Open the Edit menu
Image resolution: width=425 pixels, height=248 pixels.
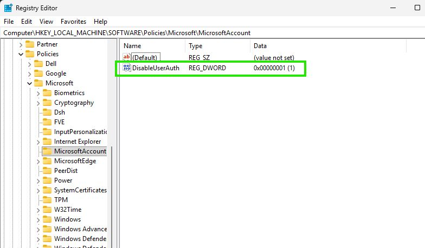pos(27,22)
